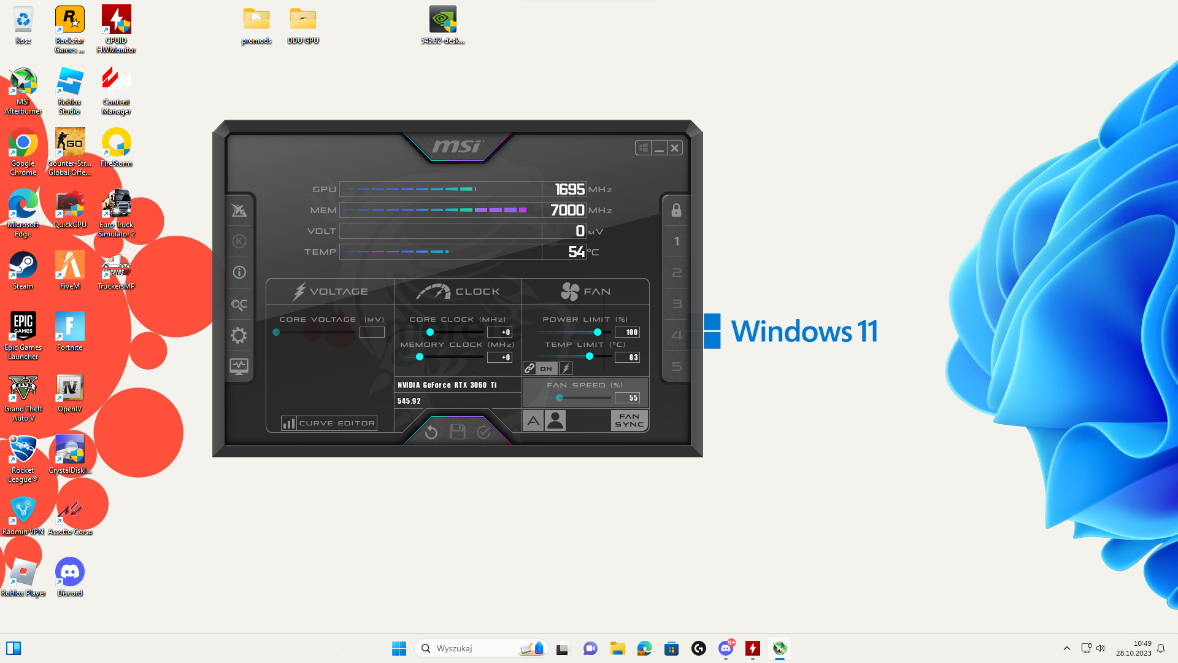Viewport: 1178px width, 663px height.
Task: Select the FiveM desktop shortcut
Action: click(x=69, y=270)
